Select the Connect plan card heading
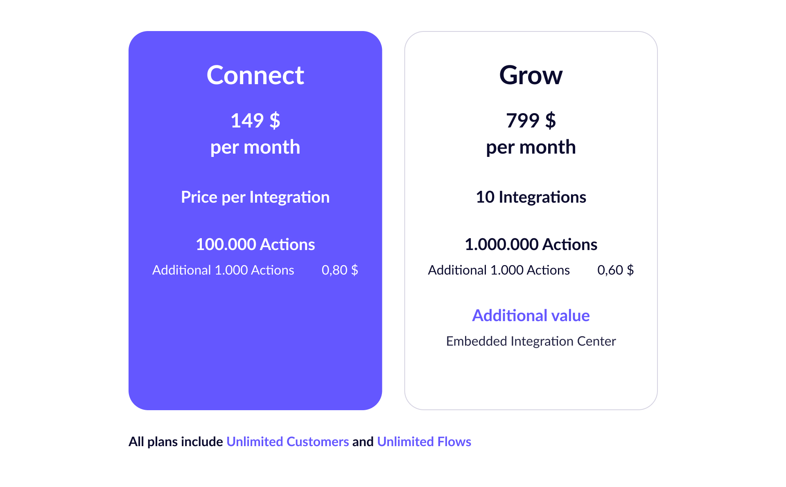This screenshot has width=786, height=487. 255,75
